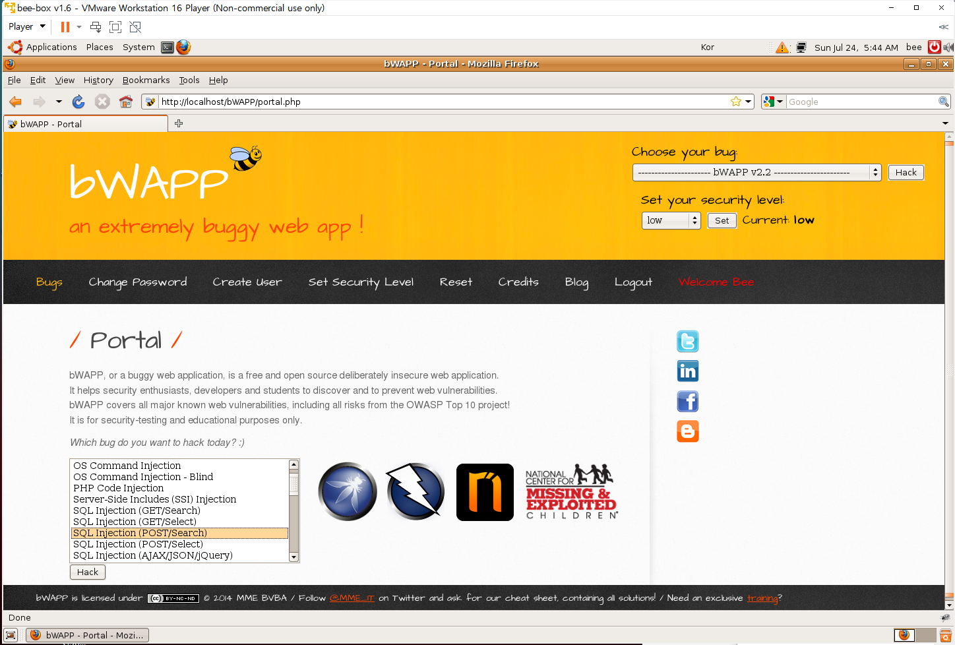Open the Choose your bug dropdown
The height and width of the screenshot is (645, 955).
tap(756, 172)
